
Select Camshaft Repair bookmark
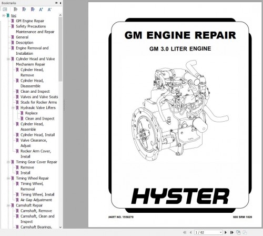[29, 205]
